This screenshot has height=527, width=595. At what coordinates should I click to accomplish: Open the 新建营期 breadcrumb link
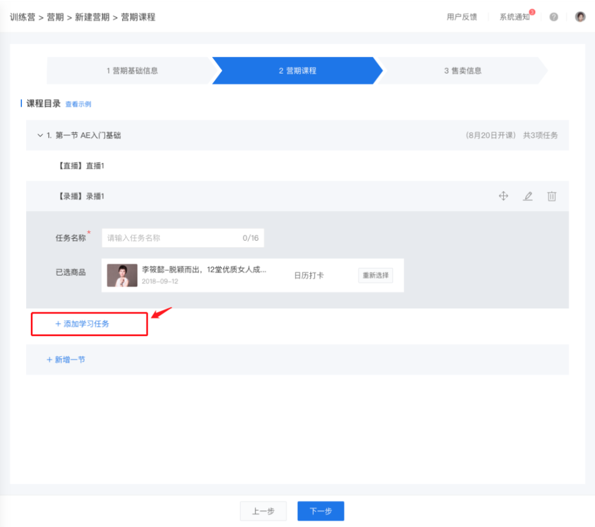(x=92, y=17)
